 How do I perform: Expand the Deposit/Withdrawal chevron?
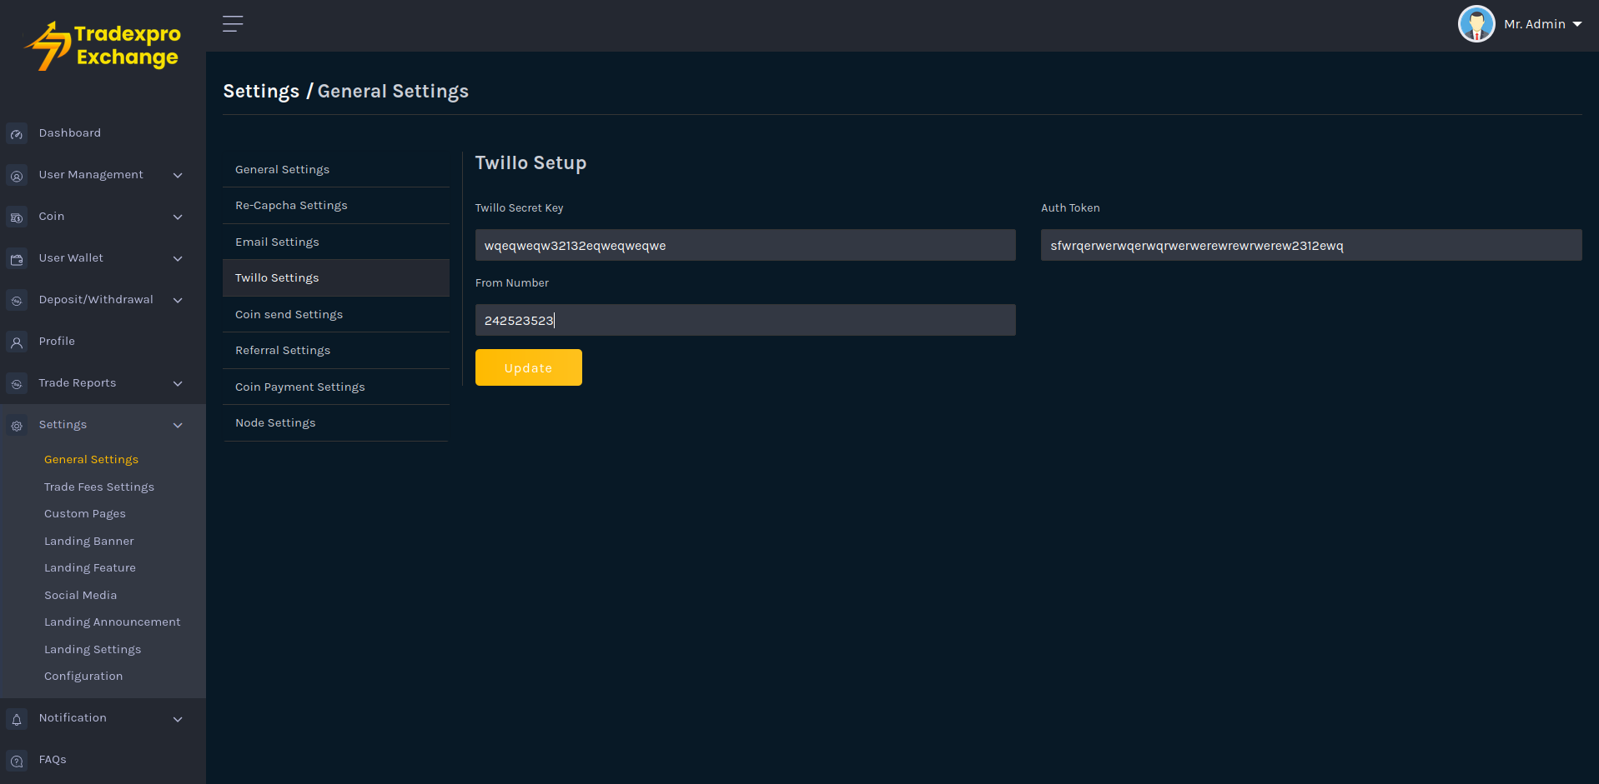pyautogui.click(x=178, y=301)
